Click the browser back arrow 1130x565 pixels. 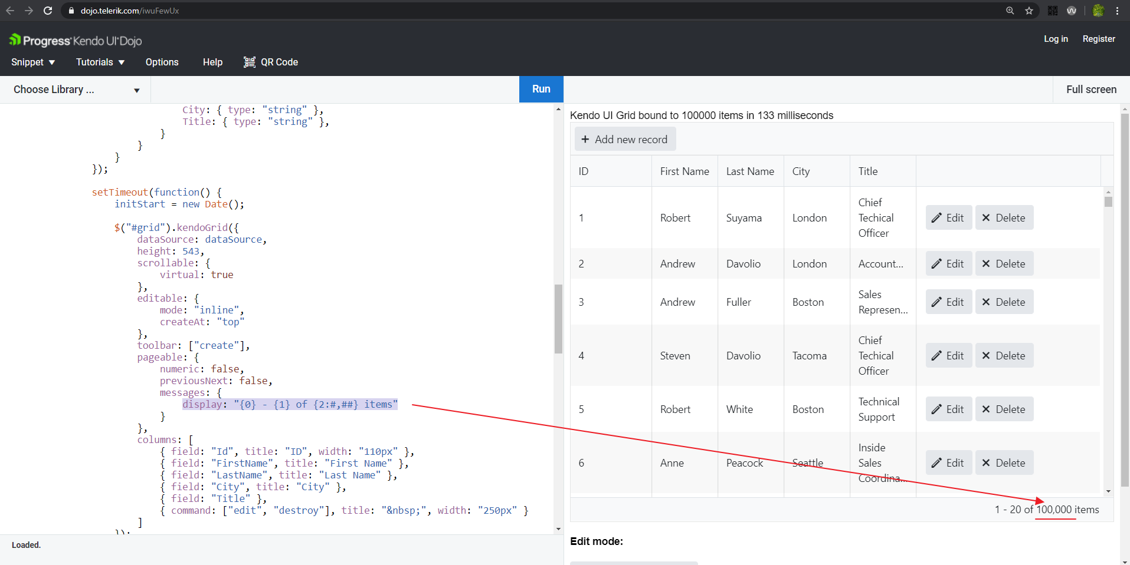tap(10, 11)
